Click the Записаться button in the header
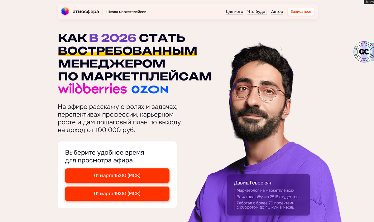The height and width of the screenshot is (222, 374). [x=301, y=12]
